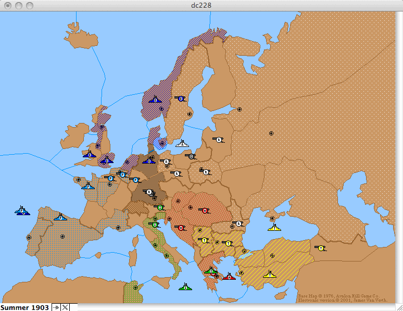
Task: Select the English army in Sweden
Action: pos(181,98)
